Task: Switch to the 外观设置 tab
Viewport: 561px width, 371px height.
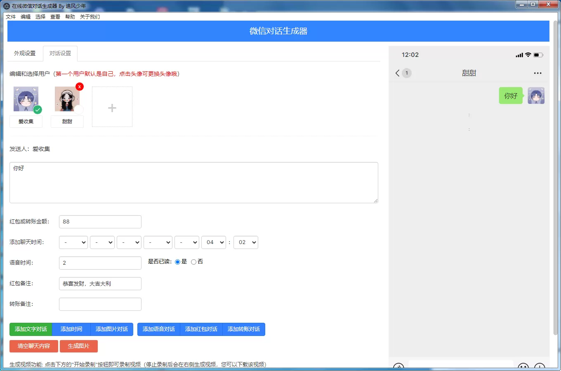Action: (24, 53)
